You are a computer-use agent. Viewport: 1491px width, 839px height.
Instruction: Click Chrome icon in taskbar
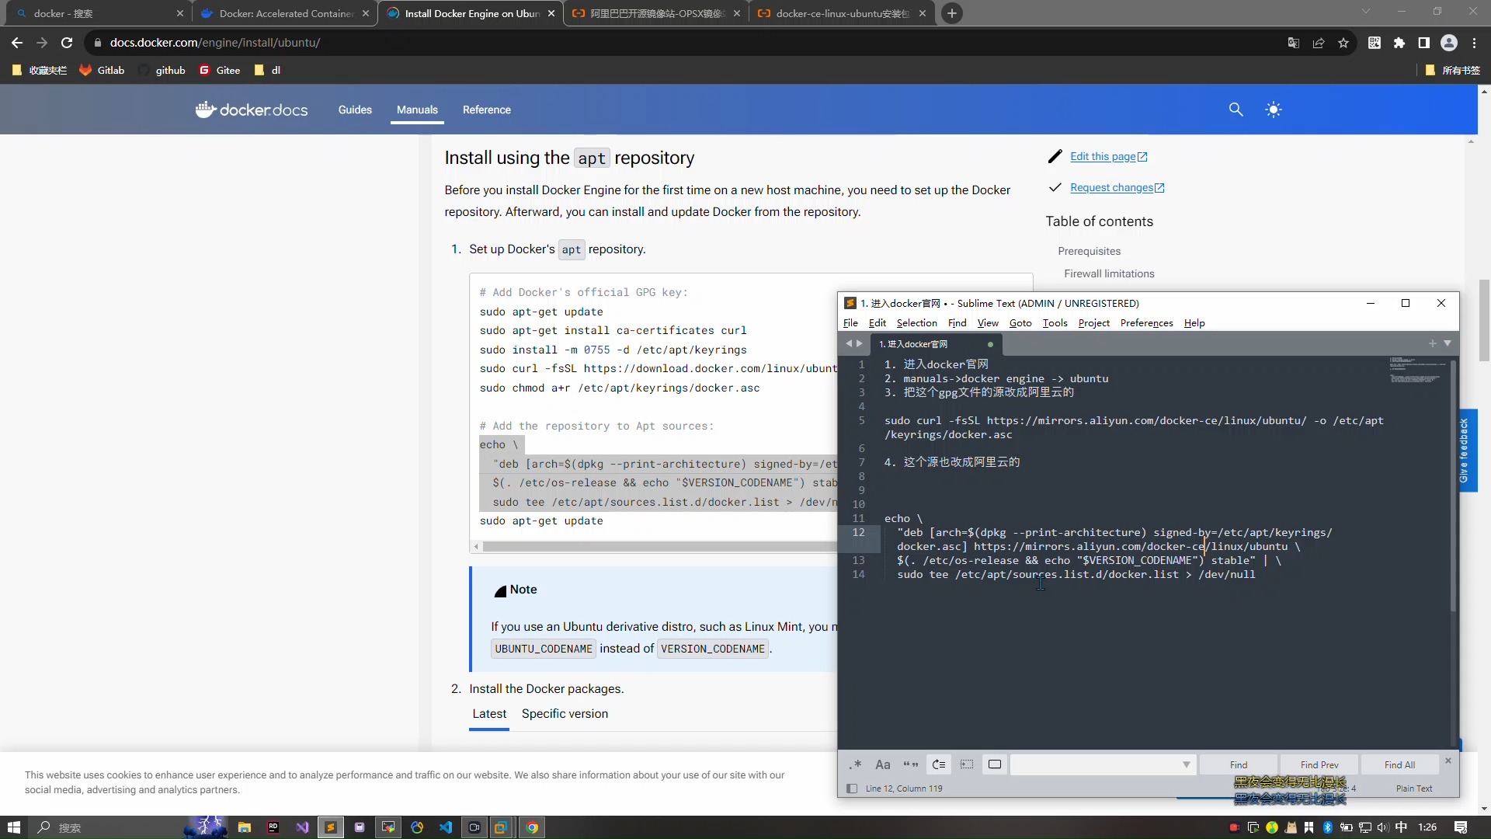[532, 827]
